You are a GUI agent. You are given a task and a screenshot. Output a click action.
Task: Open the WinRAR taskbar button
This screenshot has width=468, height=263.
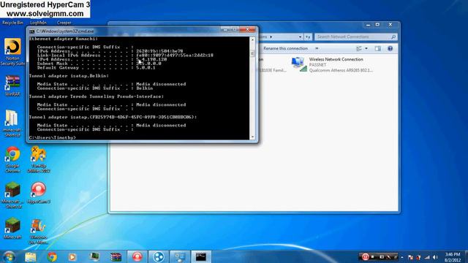tap(116, 256)
